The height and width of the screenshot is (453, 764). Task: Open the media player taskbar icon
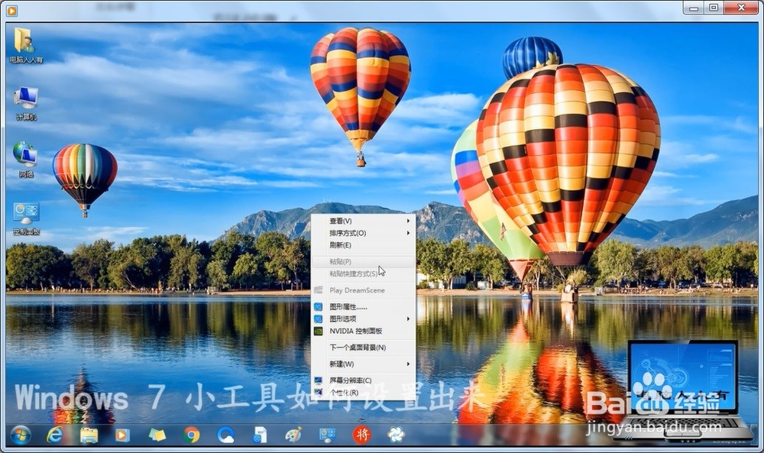click(122, 435)
